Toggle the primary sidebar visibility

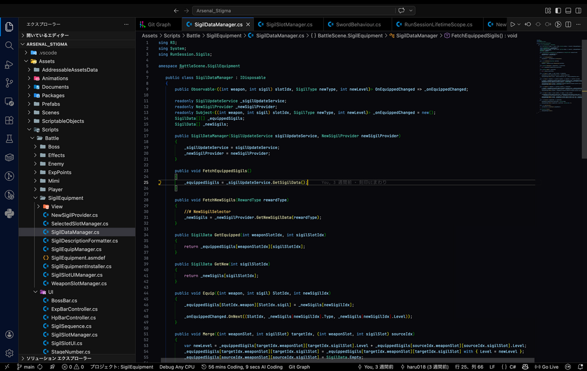(558, 10)
